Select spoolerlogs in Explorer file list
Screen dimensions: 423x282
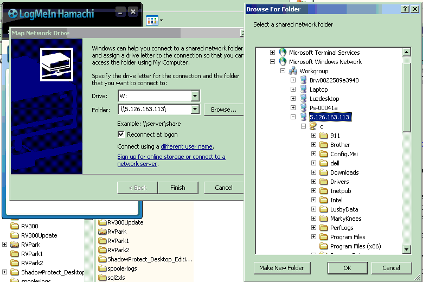coord(122,268)
